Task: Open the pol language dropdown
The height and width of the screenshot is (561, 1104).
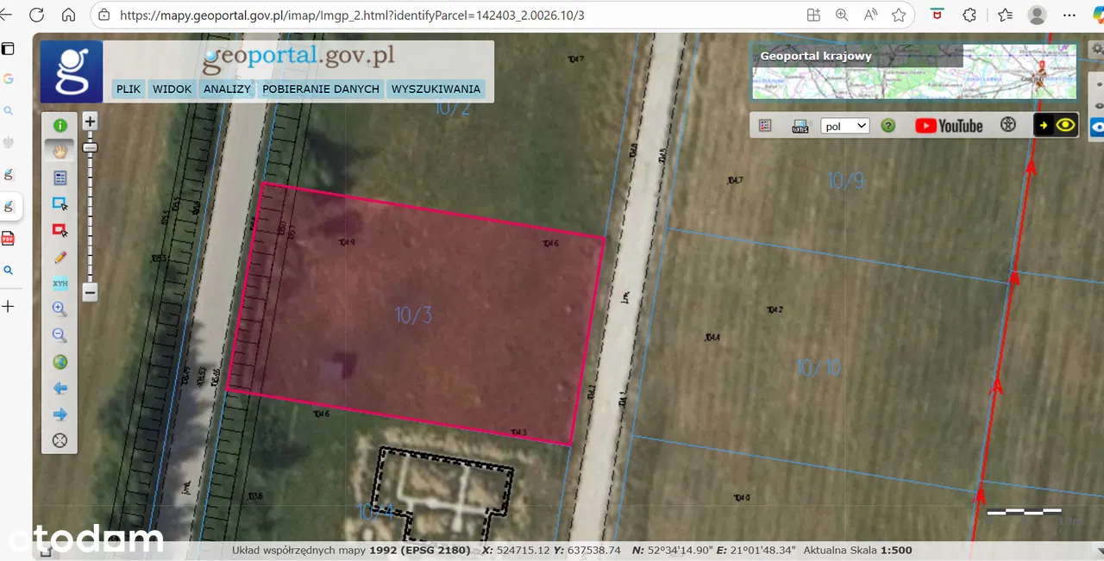Action: point(844,126)
